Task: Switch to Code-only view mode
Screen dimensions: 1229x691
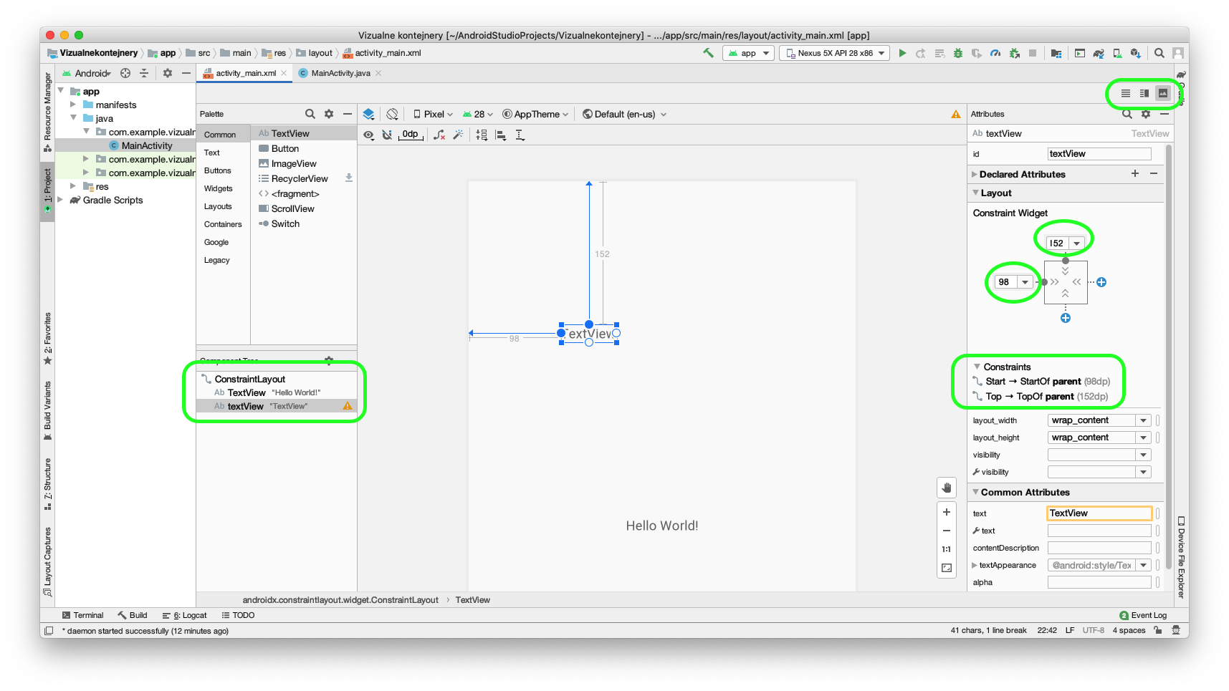Action: pyautogui.click(x=1126, y=93)
